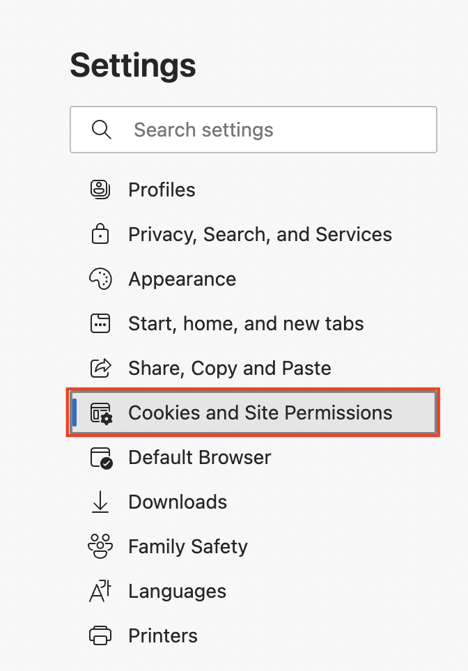
Task: Click the Appearance palette icon
Action: (x=101, y=279)
